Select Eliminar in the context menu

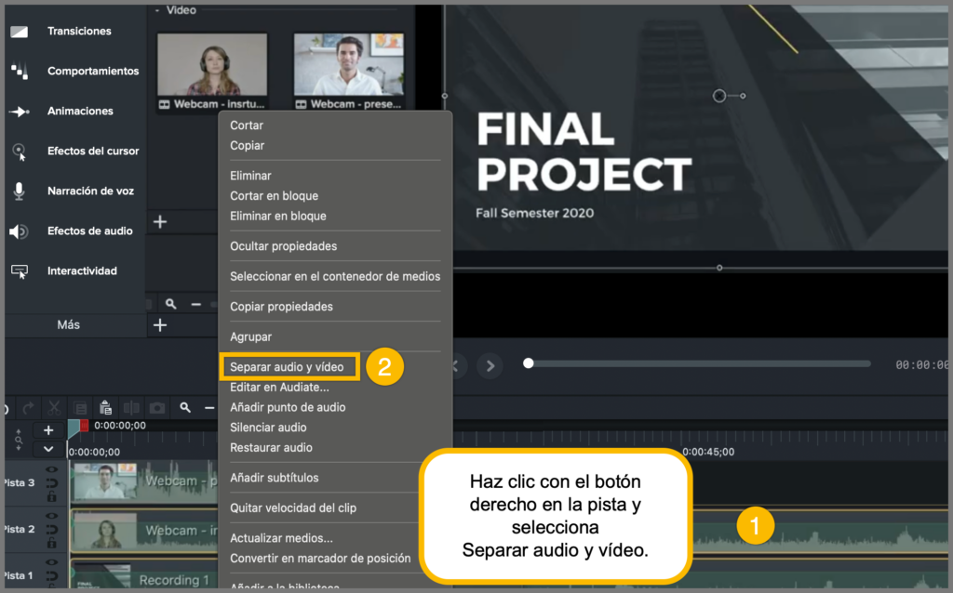point(250,176)
